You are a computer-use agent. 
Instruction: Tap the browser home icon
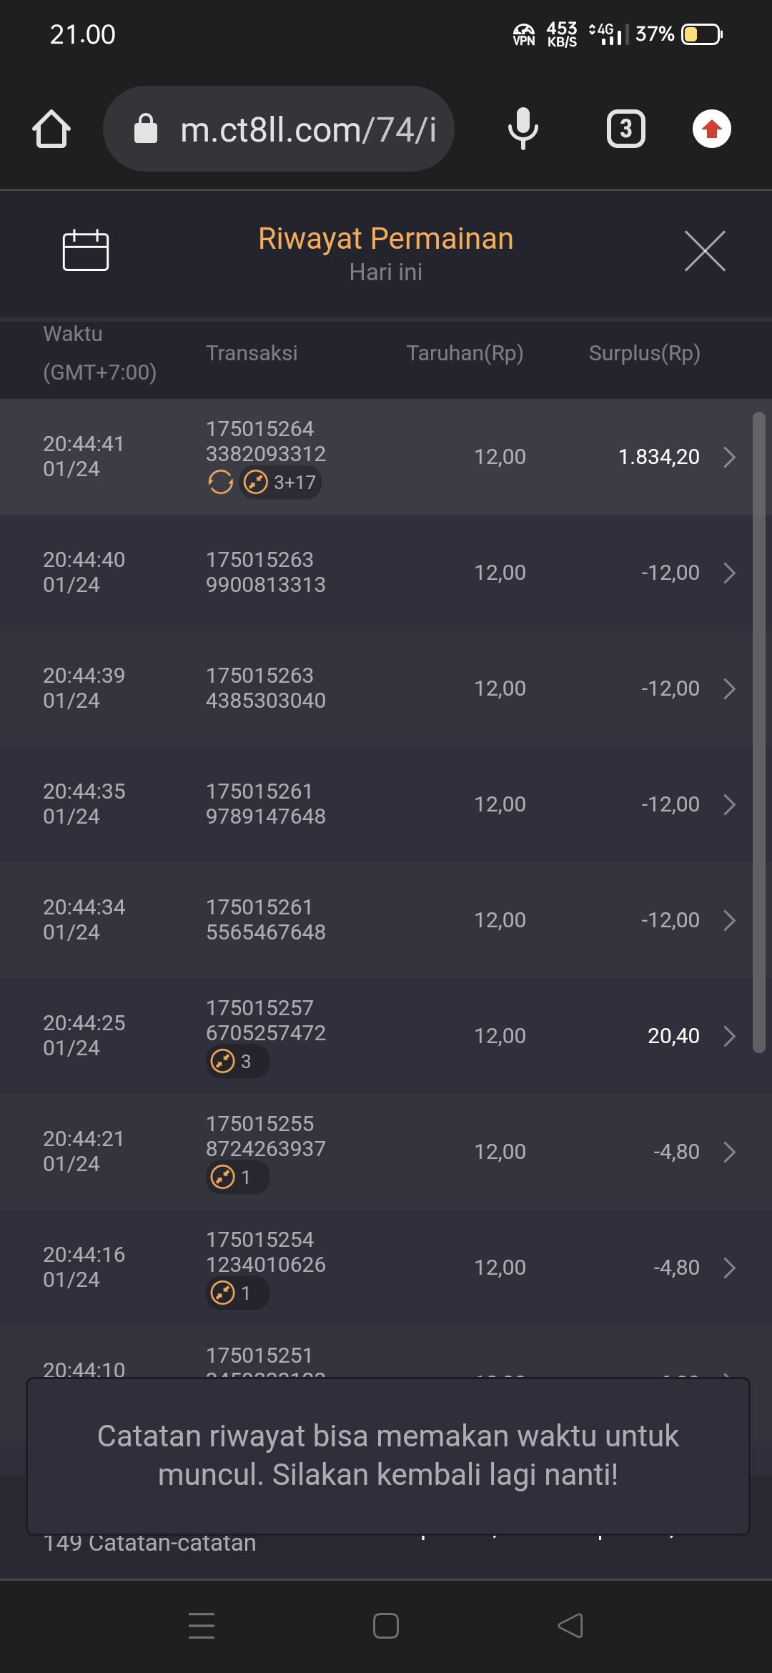pyautogui.click(x=51, y=129)
